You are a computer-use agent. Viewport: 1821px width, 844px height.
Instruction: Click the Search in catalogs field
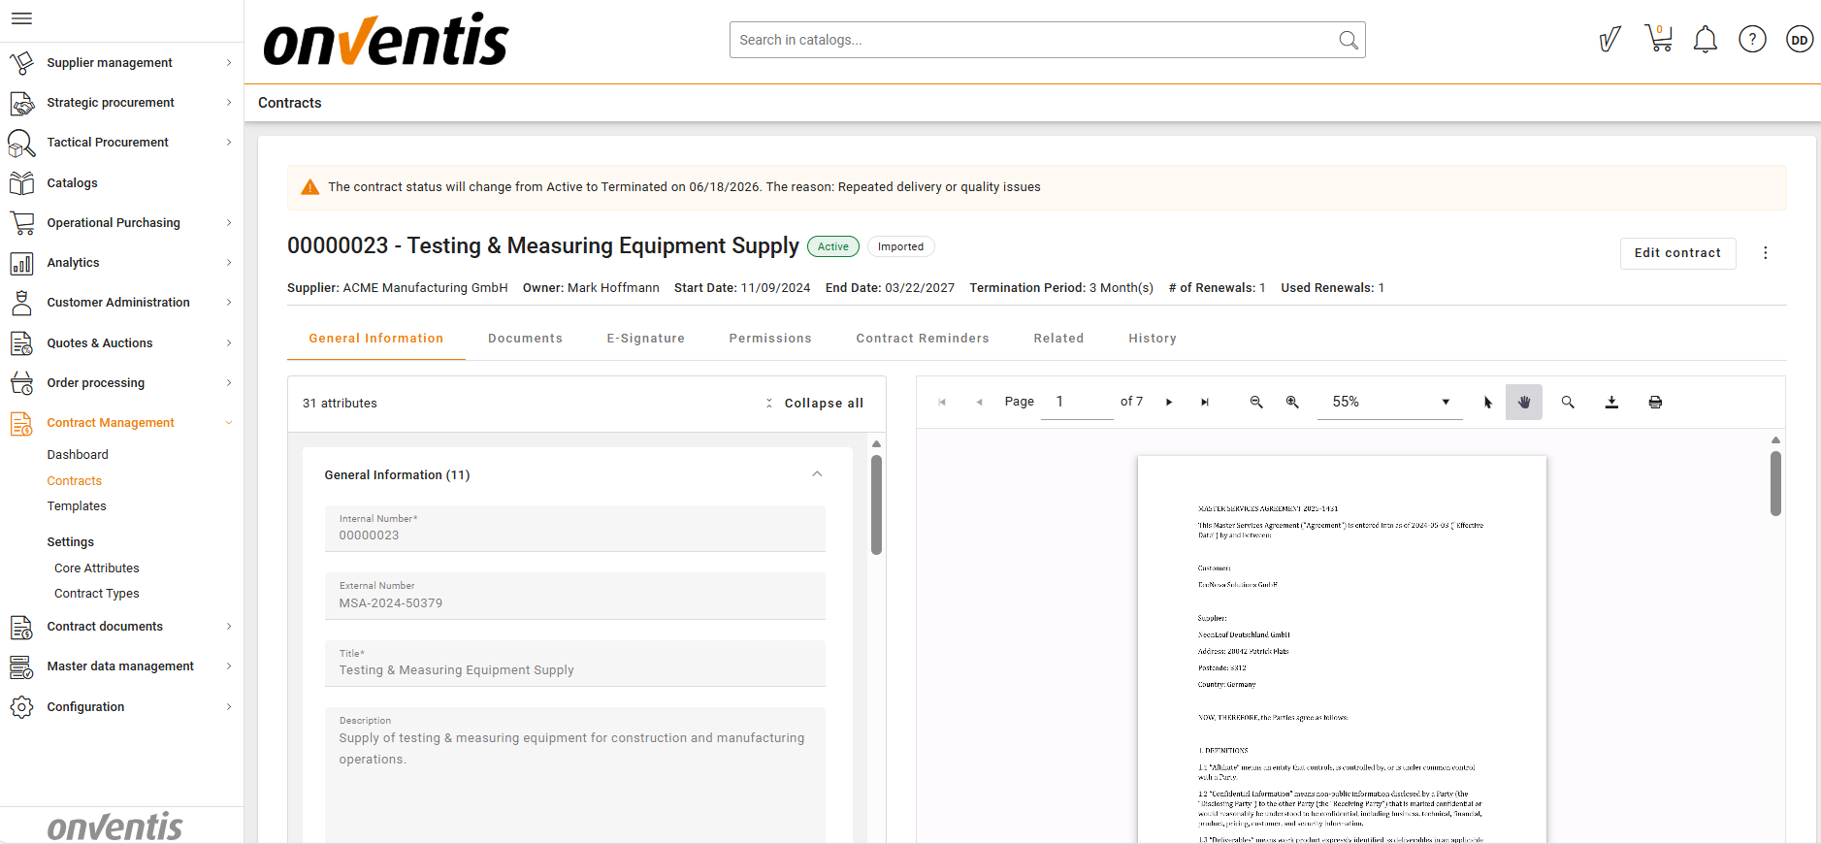[x=1033, y=40]
